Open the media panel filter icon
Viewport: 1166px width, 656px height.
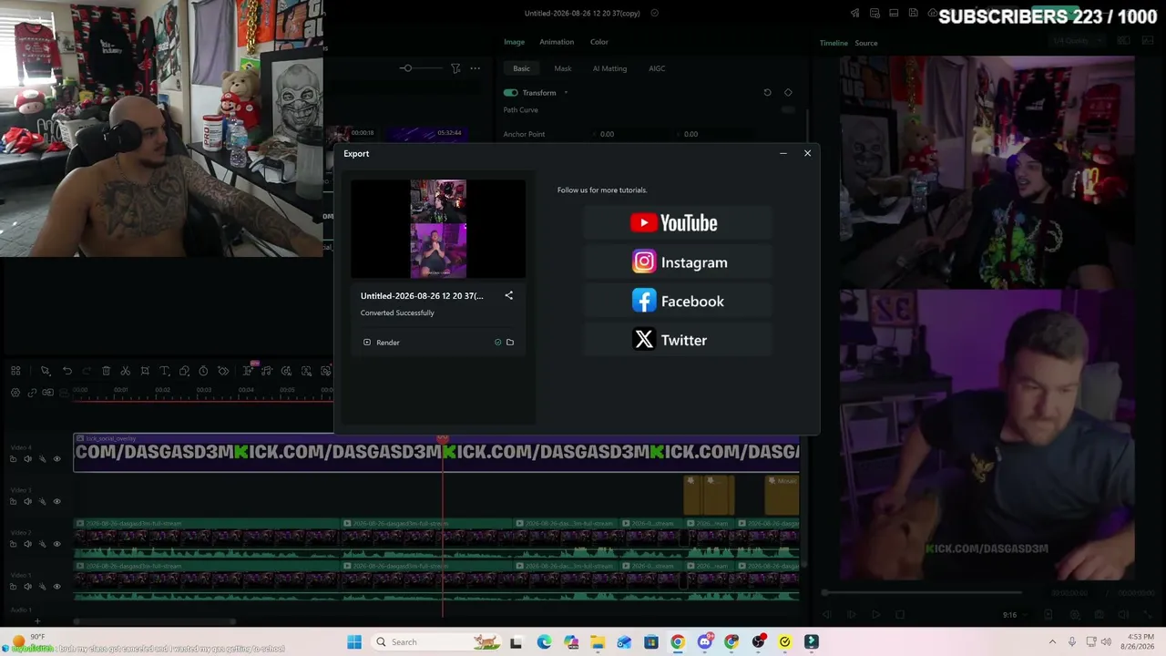point(455,68)
